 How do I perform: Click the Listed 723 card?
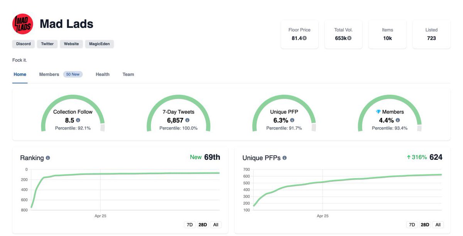pos(431,34)
